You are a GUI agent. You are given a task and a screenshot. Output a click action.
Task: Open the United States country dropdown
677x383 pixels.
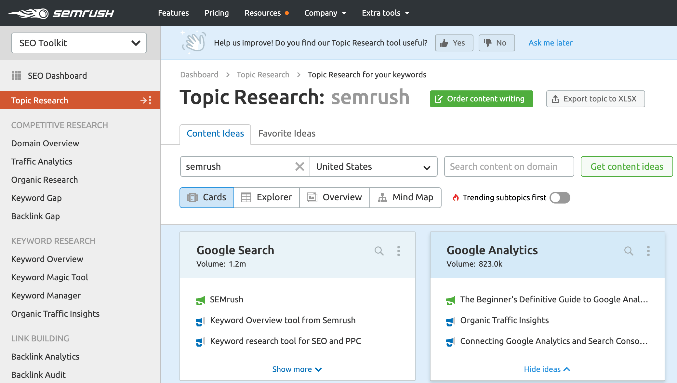373,166
